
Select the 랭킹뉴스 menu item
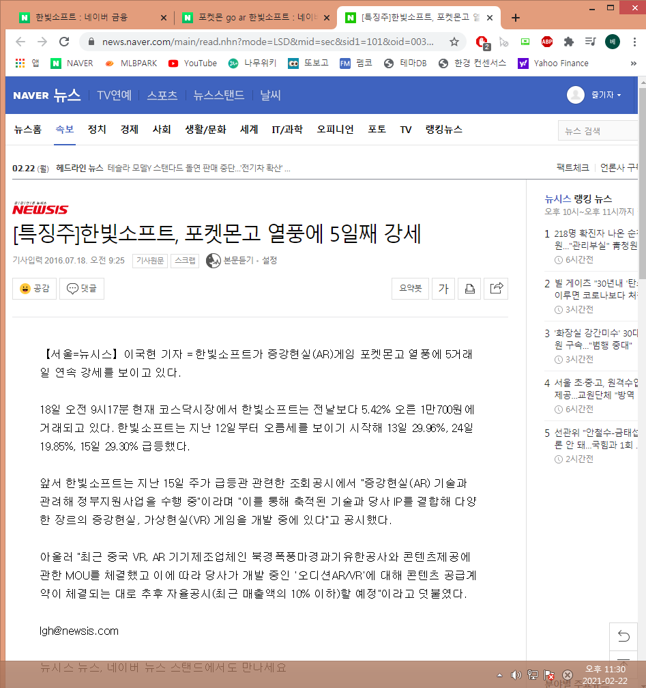point(444,130)
